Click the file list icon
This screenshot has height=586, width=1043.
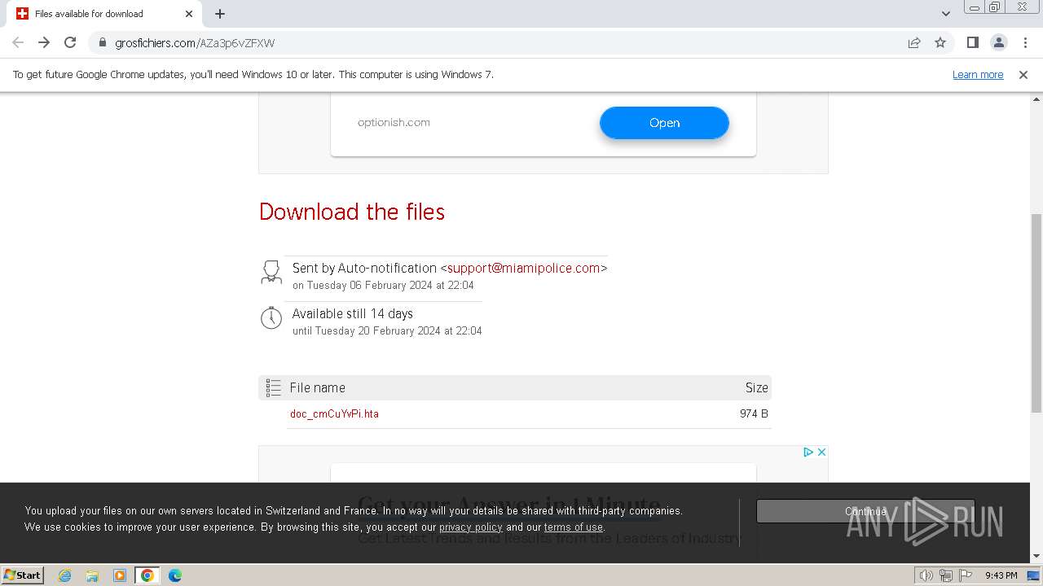273,388
